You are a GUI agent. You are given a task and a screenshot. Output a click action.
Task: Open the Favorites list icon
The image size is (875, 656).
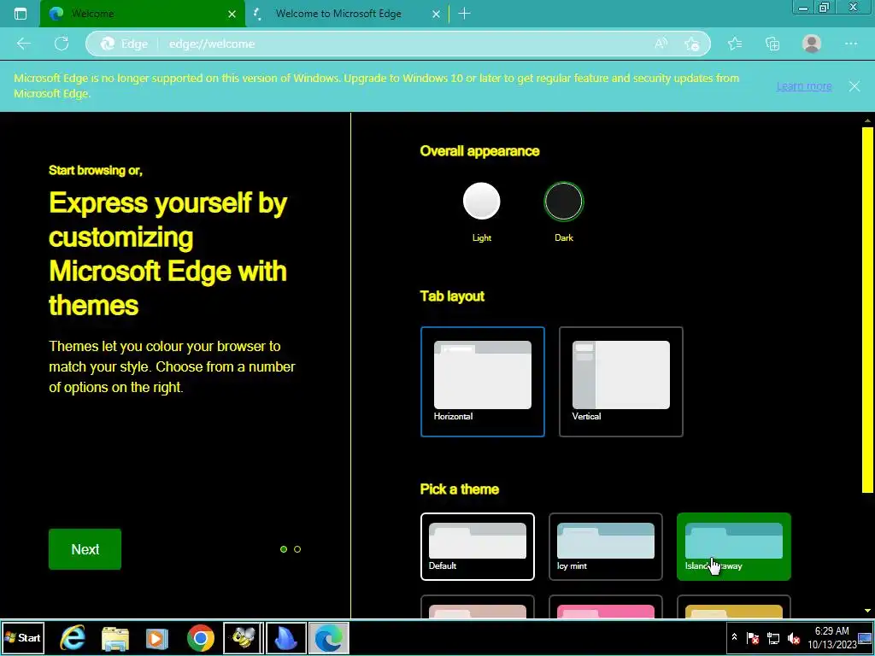(735, 44)
